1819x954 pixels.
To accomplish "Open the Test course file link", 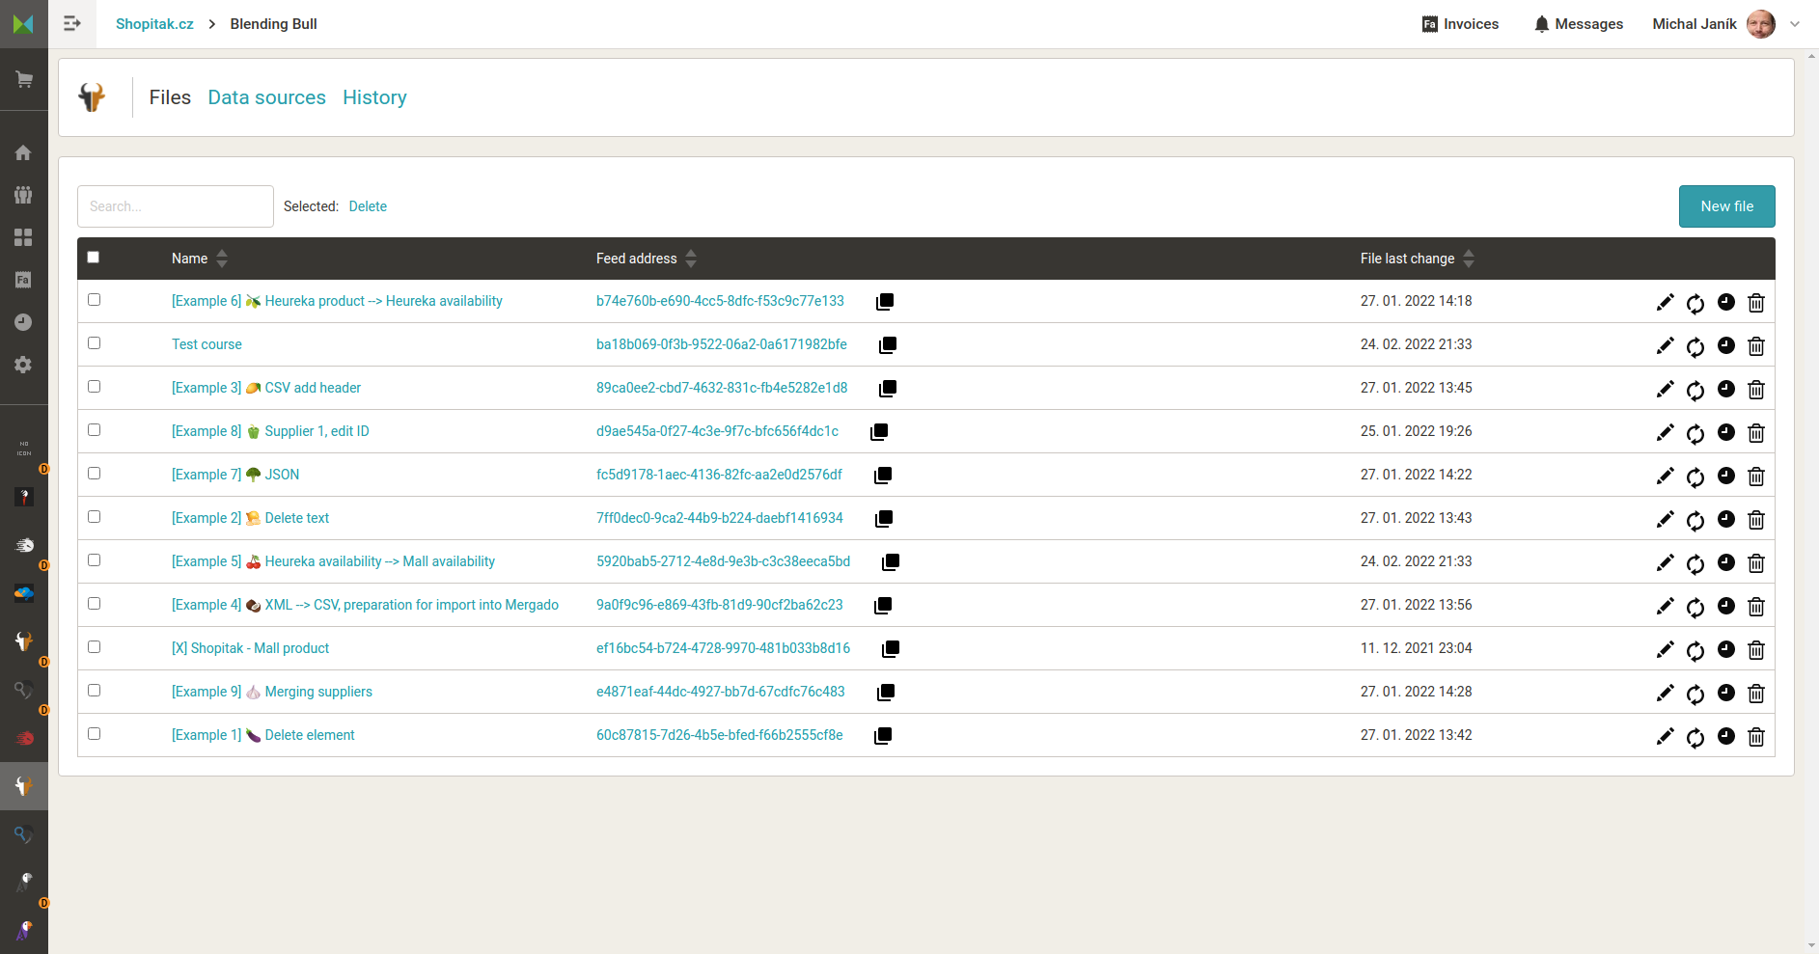I will tap(207, 344).
